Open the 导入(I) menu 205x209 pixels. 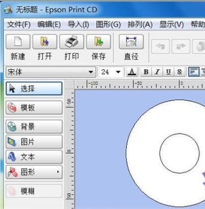click(x=78, y=24)
